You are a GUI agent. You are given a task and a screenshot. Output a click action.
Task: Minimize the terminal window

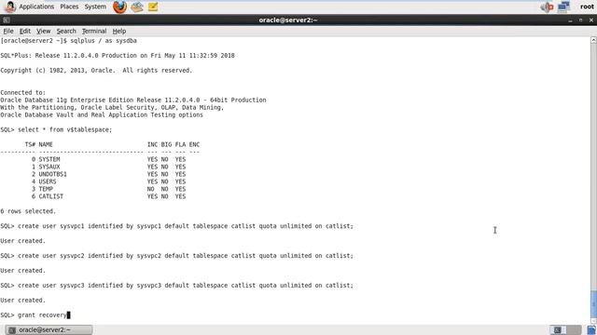[570, 20]
